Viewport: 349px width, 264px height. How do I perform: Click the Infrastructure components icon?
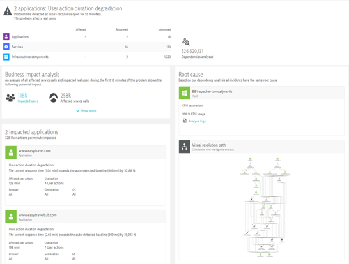(6, 57)
